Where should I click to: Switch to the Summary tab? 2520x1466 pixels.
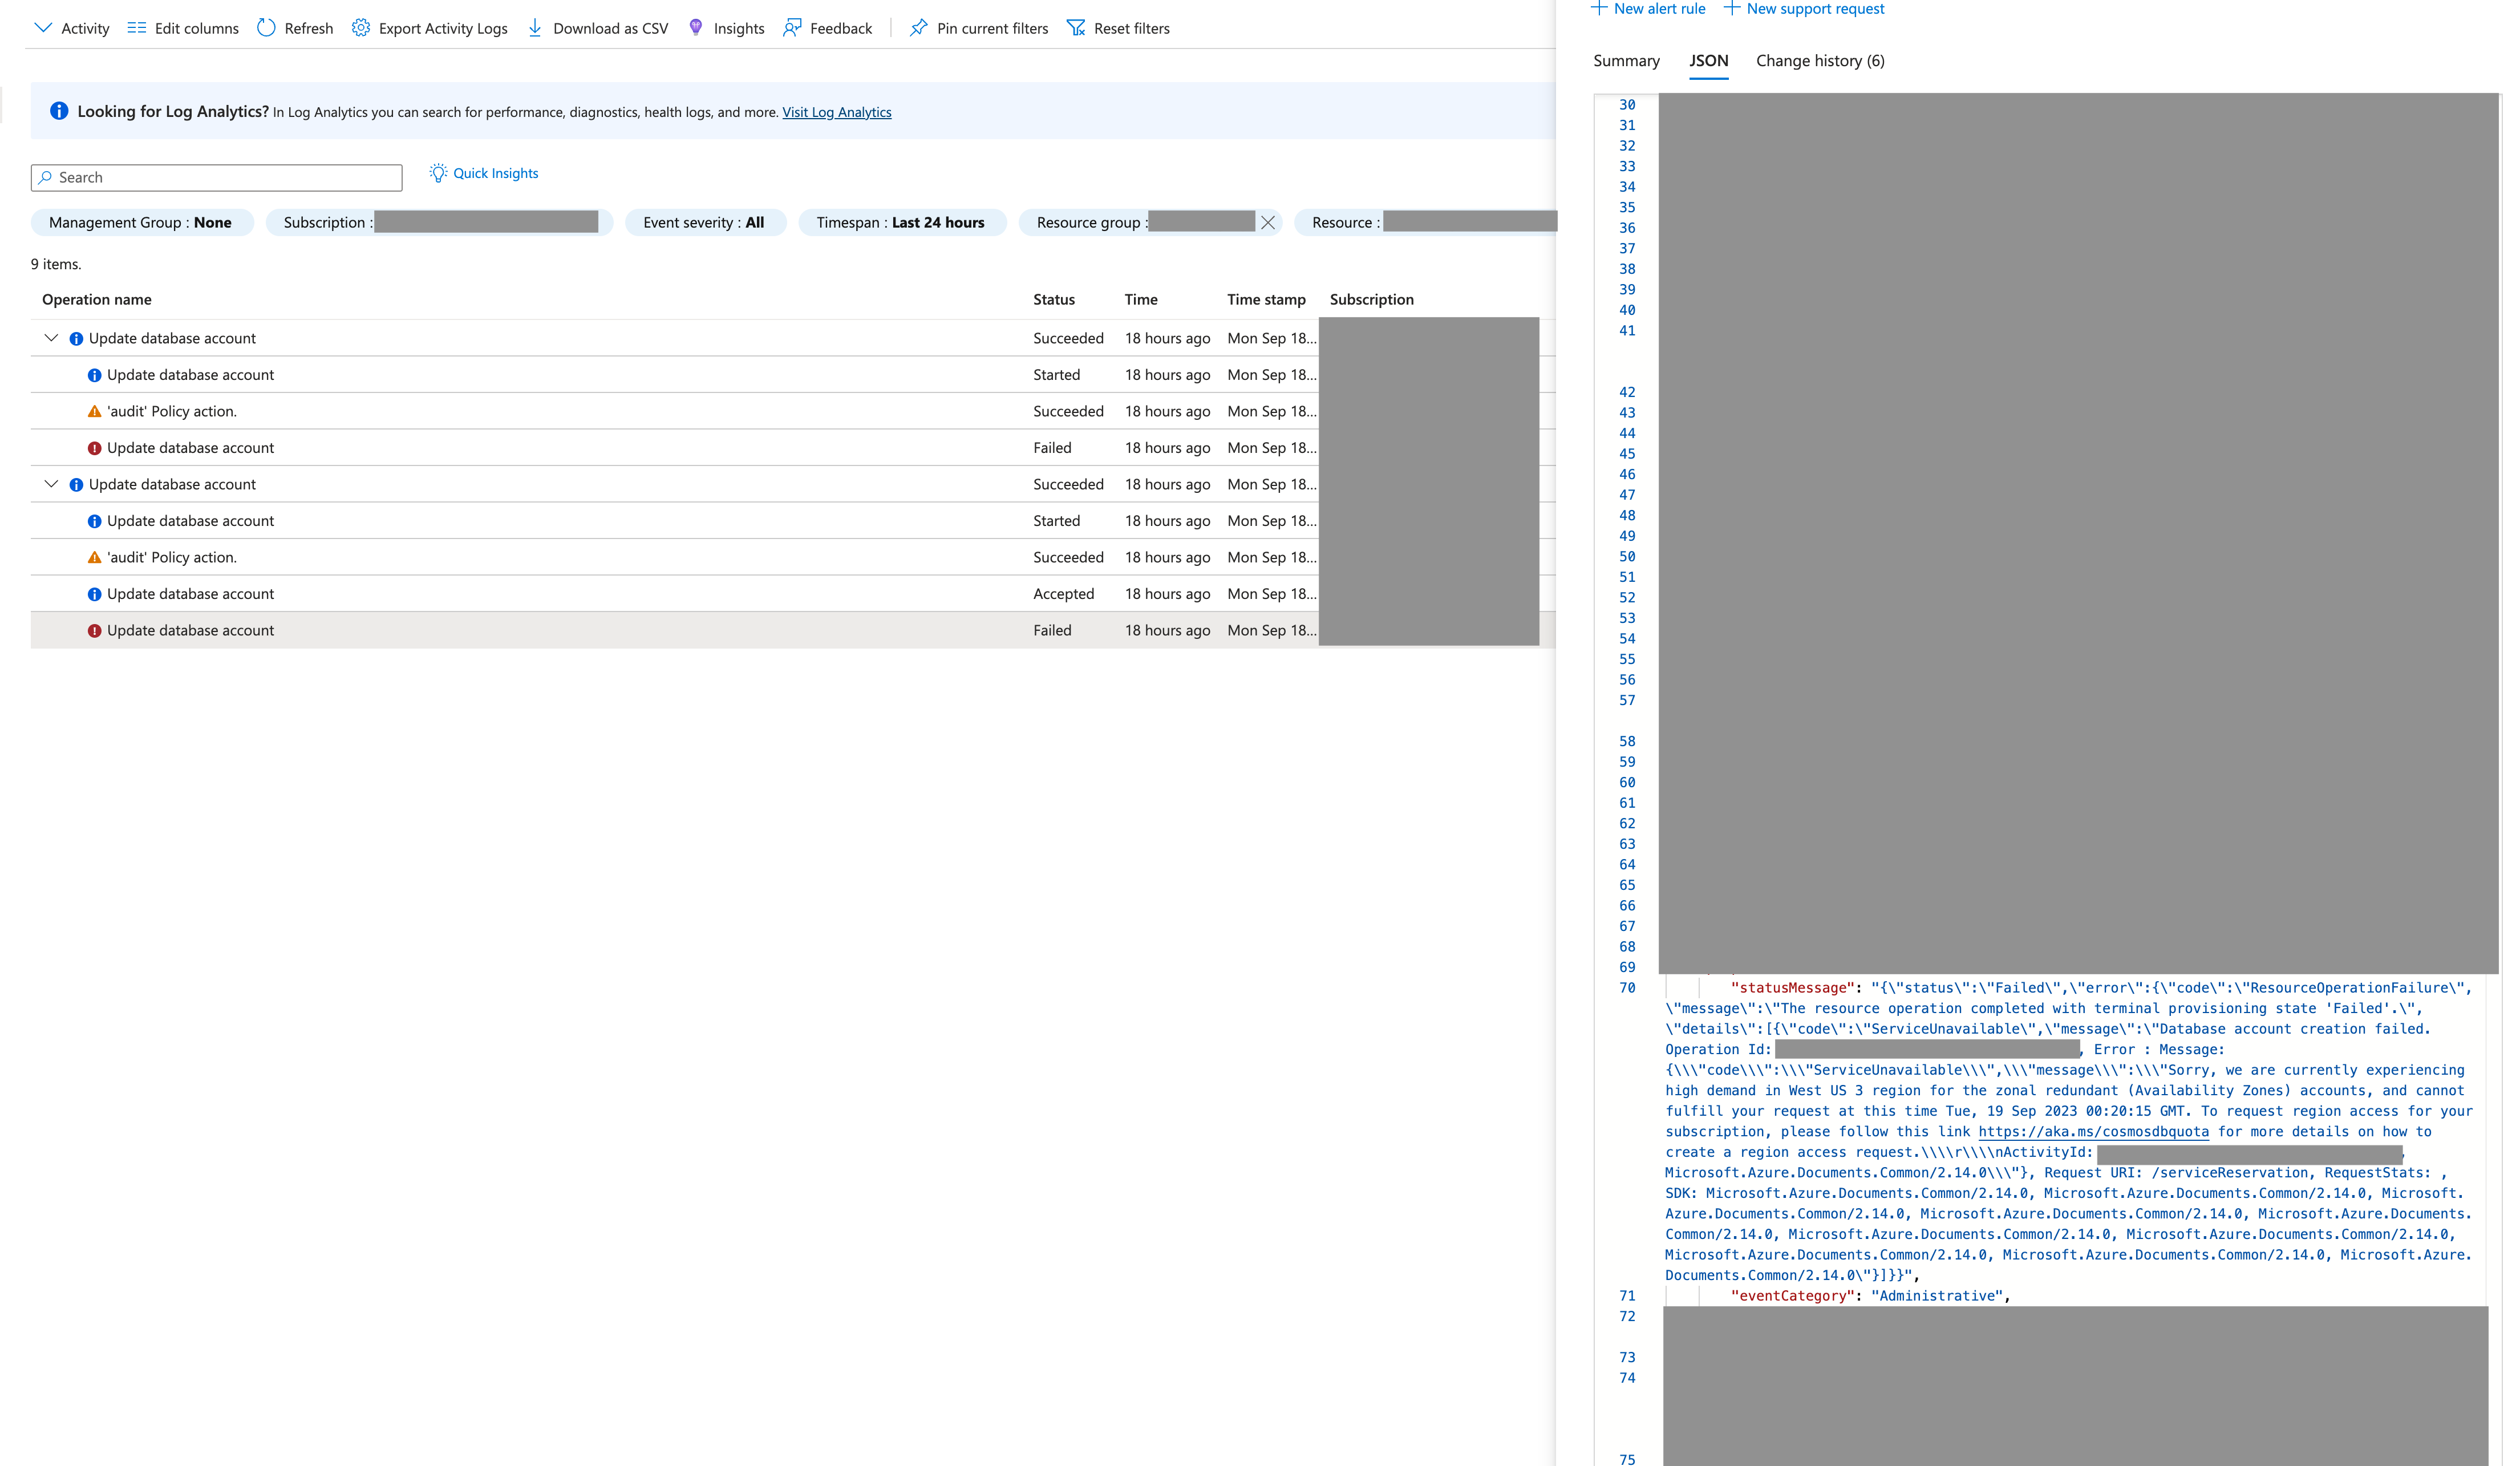pos(1625,61)
